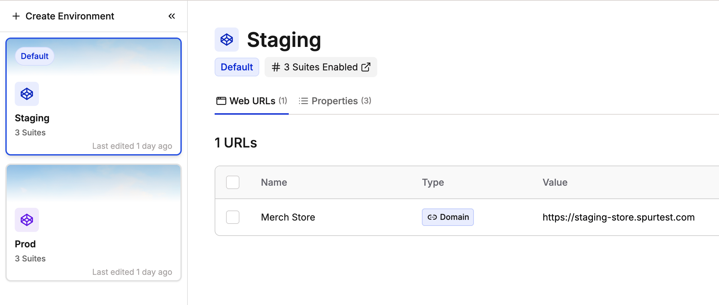Viewport: 719px width, 305px height.
Task: Open the external link icon on Suites Enabled
Action: tap(366, 67)
